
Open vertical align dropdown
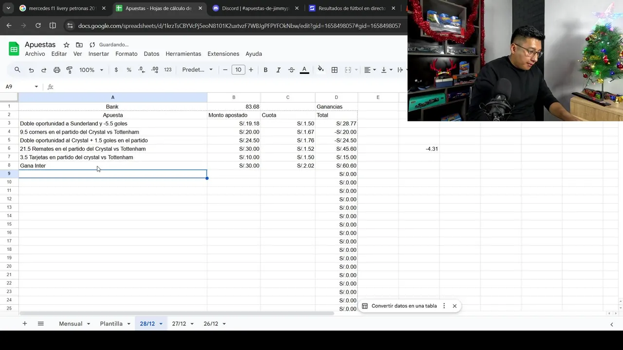(x=386, y=70)
